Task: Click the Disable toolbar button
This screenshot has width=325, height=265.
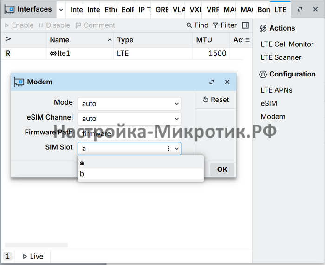Action: (x=54, y=25)
